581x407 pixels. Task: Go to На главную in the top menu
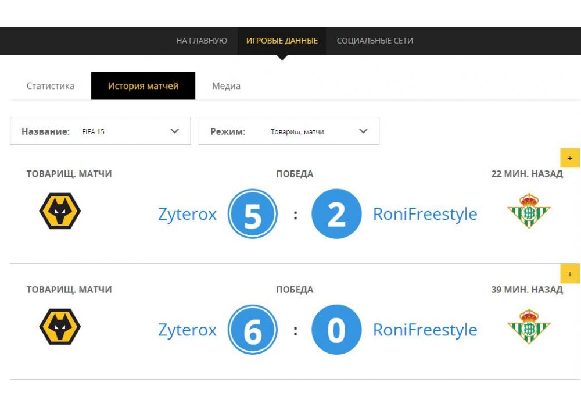(202, 41)
